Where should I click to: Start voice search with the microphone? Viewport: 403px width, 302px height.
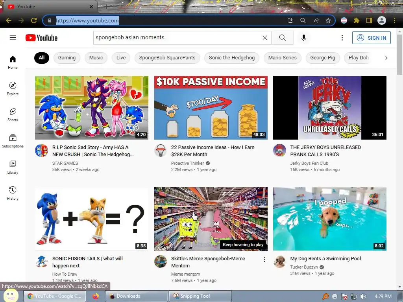(x=303, y=38)
